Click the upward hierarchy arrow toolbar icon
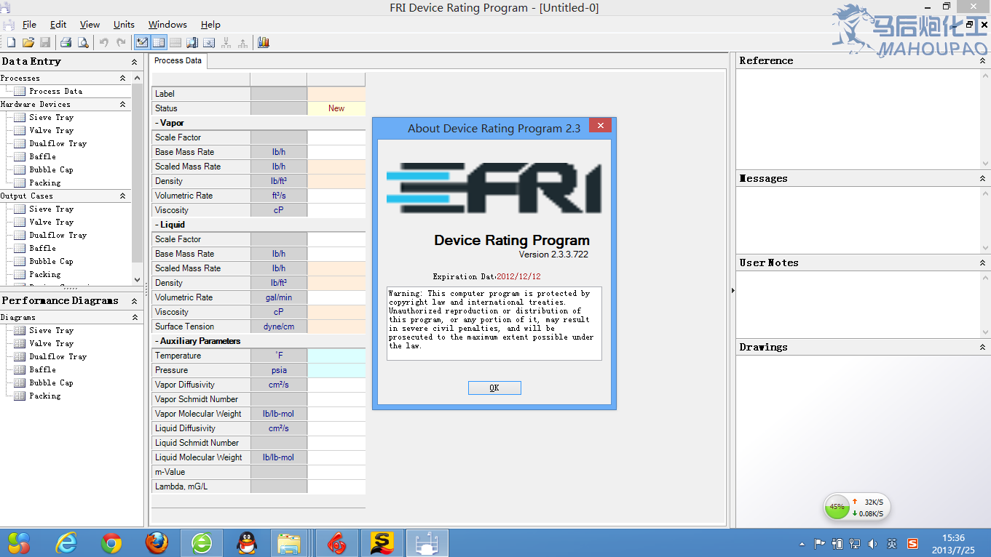Viewport: 991px width, 557px height. 243,43
